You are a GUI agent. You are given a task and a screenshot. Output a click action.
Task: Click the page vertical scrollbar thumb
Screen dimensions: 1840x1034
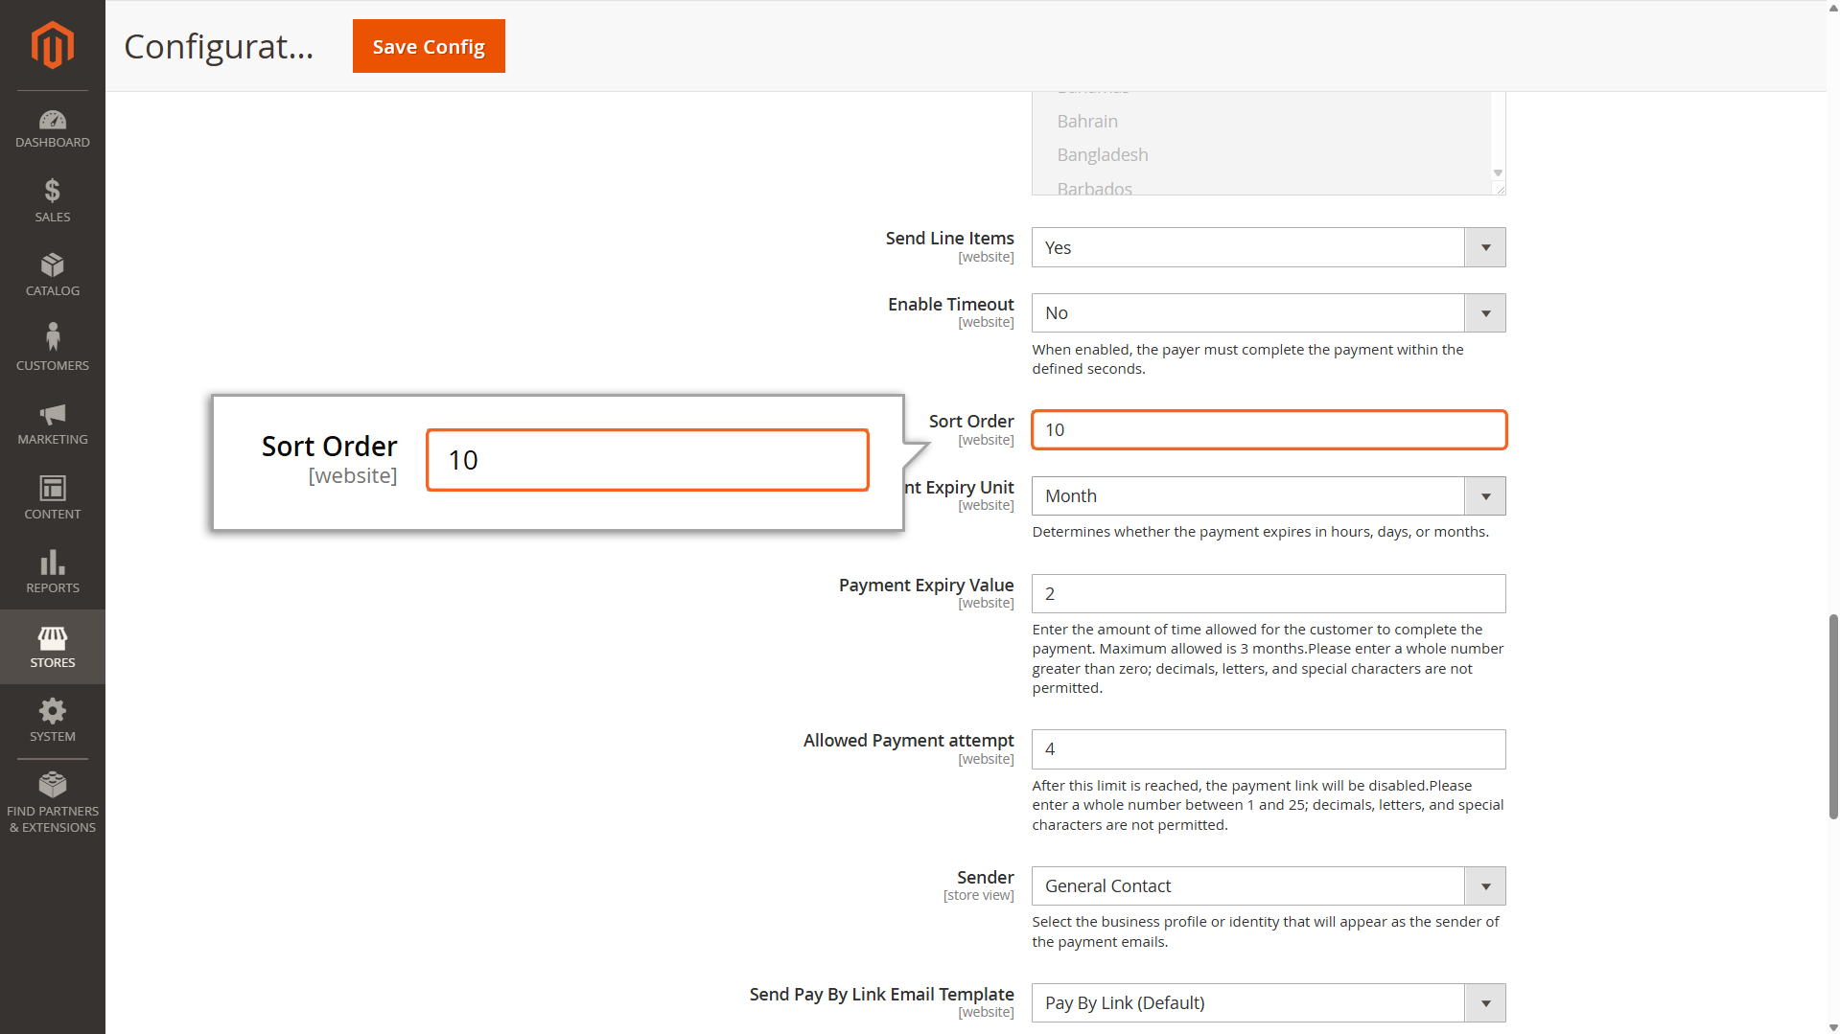[x=1833, y=716]
